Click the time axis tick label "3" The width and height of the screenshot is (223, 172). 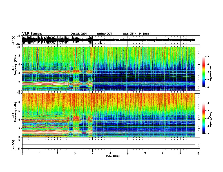[75, 153]
